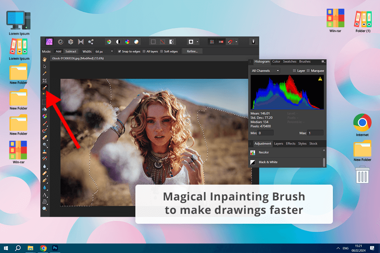Toggle Move By Whole Pixels icon
The width and height of the screenshot is (380, 253).
pyautogui.click(x=221, y=42)
